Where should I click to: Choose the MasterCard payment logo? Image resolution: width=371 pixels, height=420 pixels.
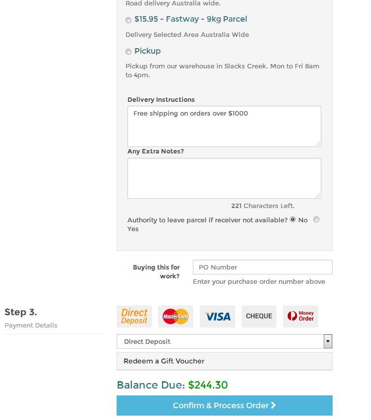(176, 316)
